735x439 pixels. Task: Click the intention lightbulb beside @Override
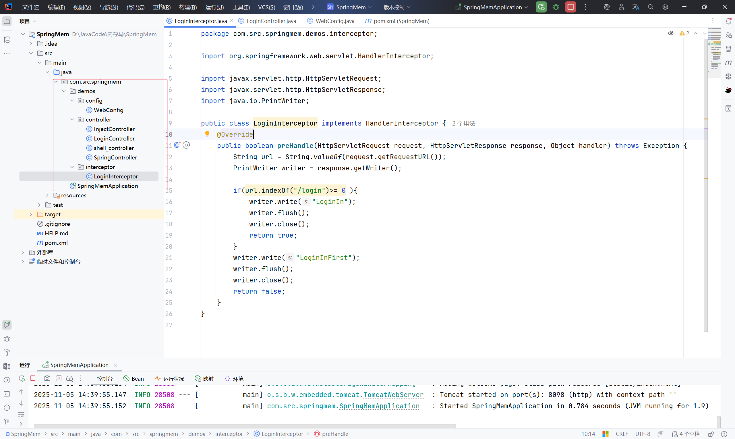tap(207, 134)
